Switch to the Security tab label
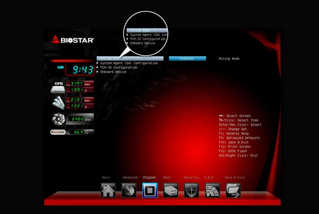Image resolution: width=319 pixels, height=214 pixels. [x=191, y=177]
